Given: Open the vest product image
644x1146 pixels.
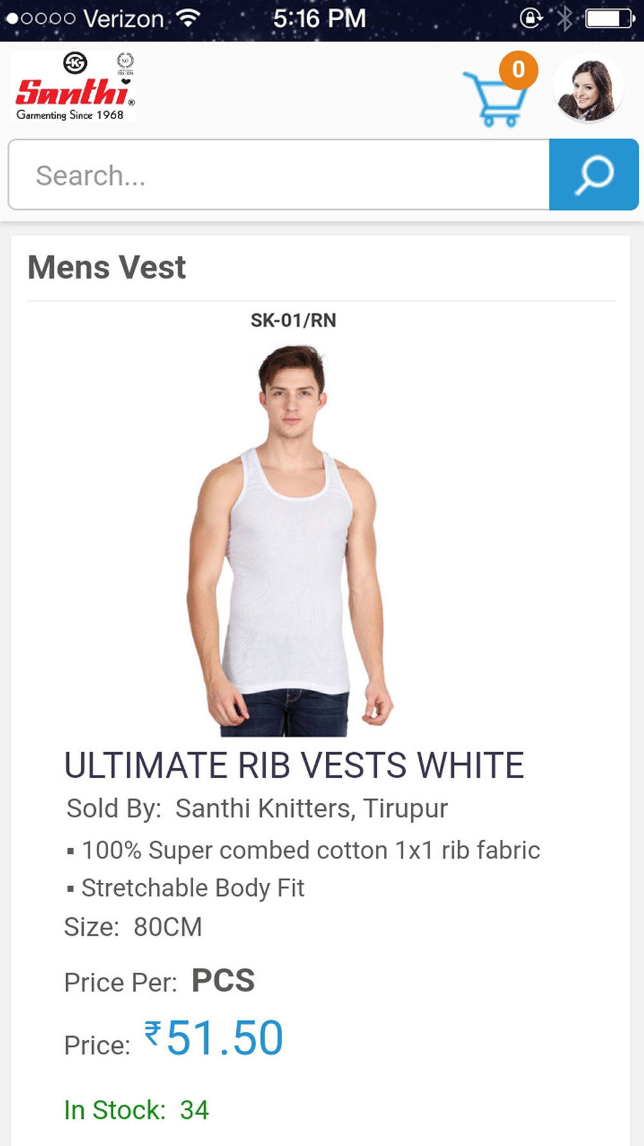Looking at the screenshot, I should [290, 541].
